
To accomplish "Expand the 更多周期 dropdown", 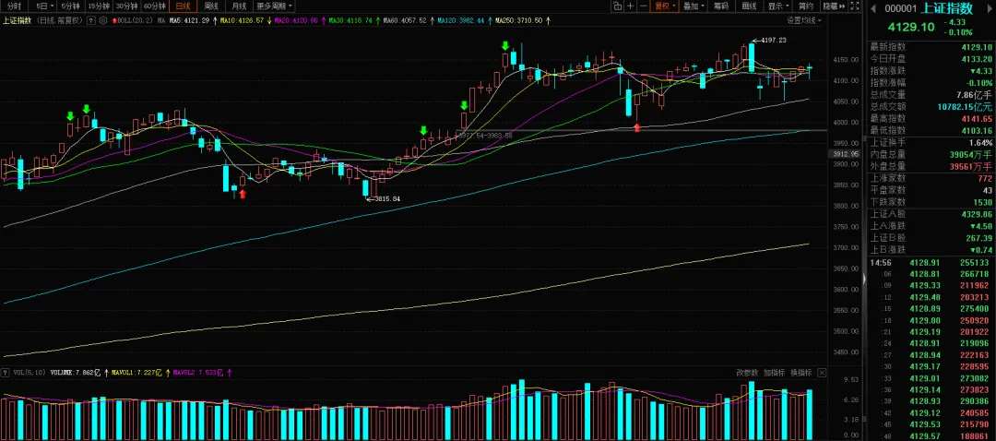I will click(x=275, y=6).
